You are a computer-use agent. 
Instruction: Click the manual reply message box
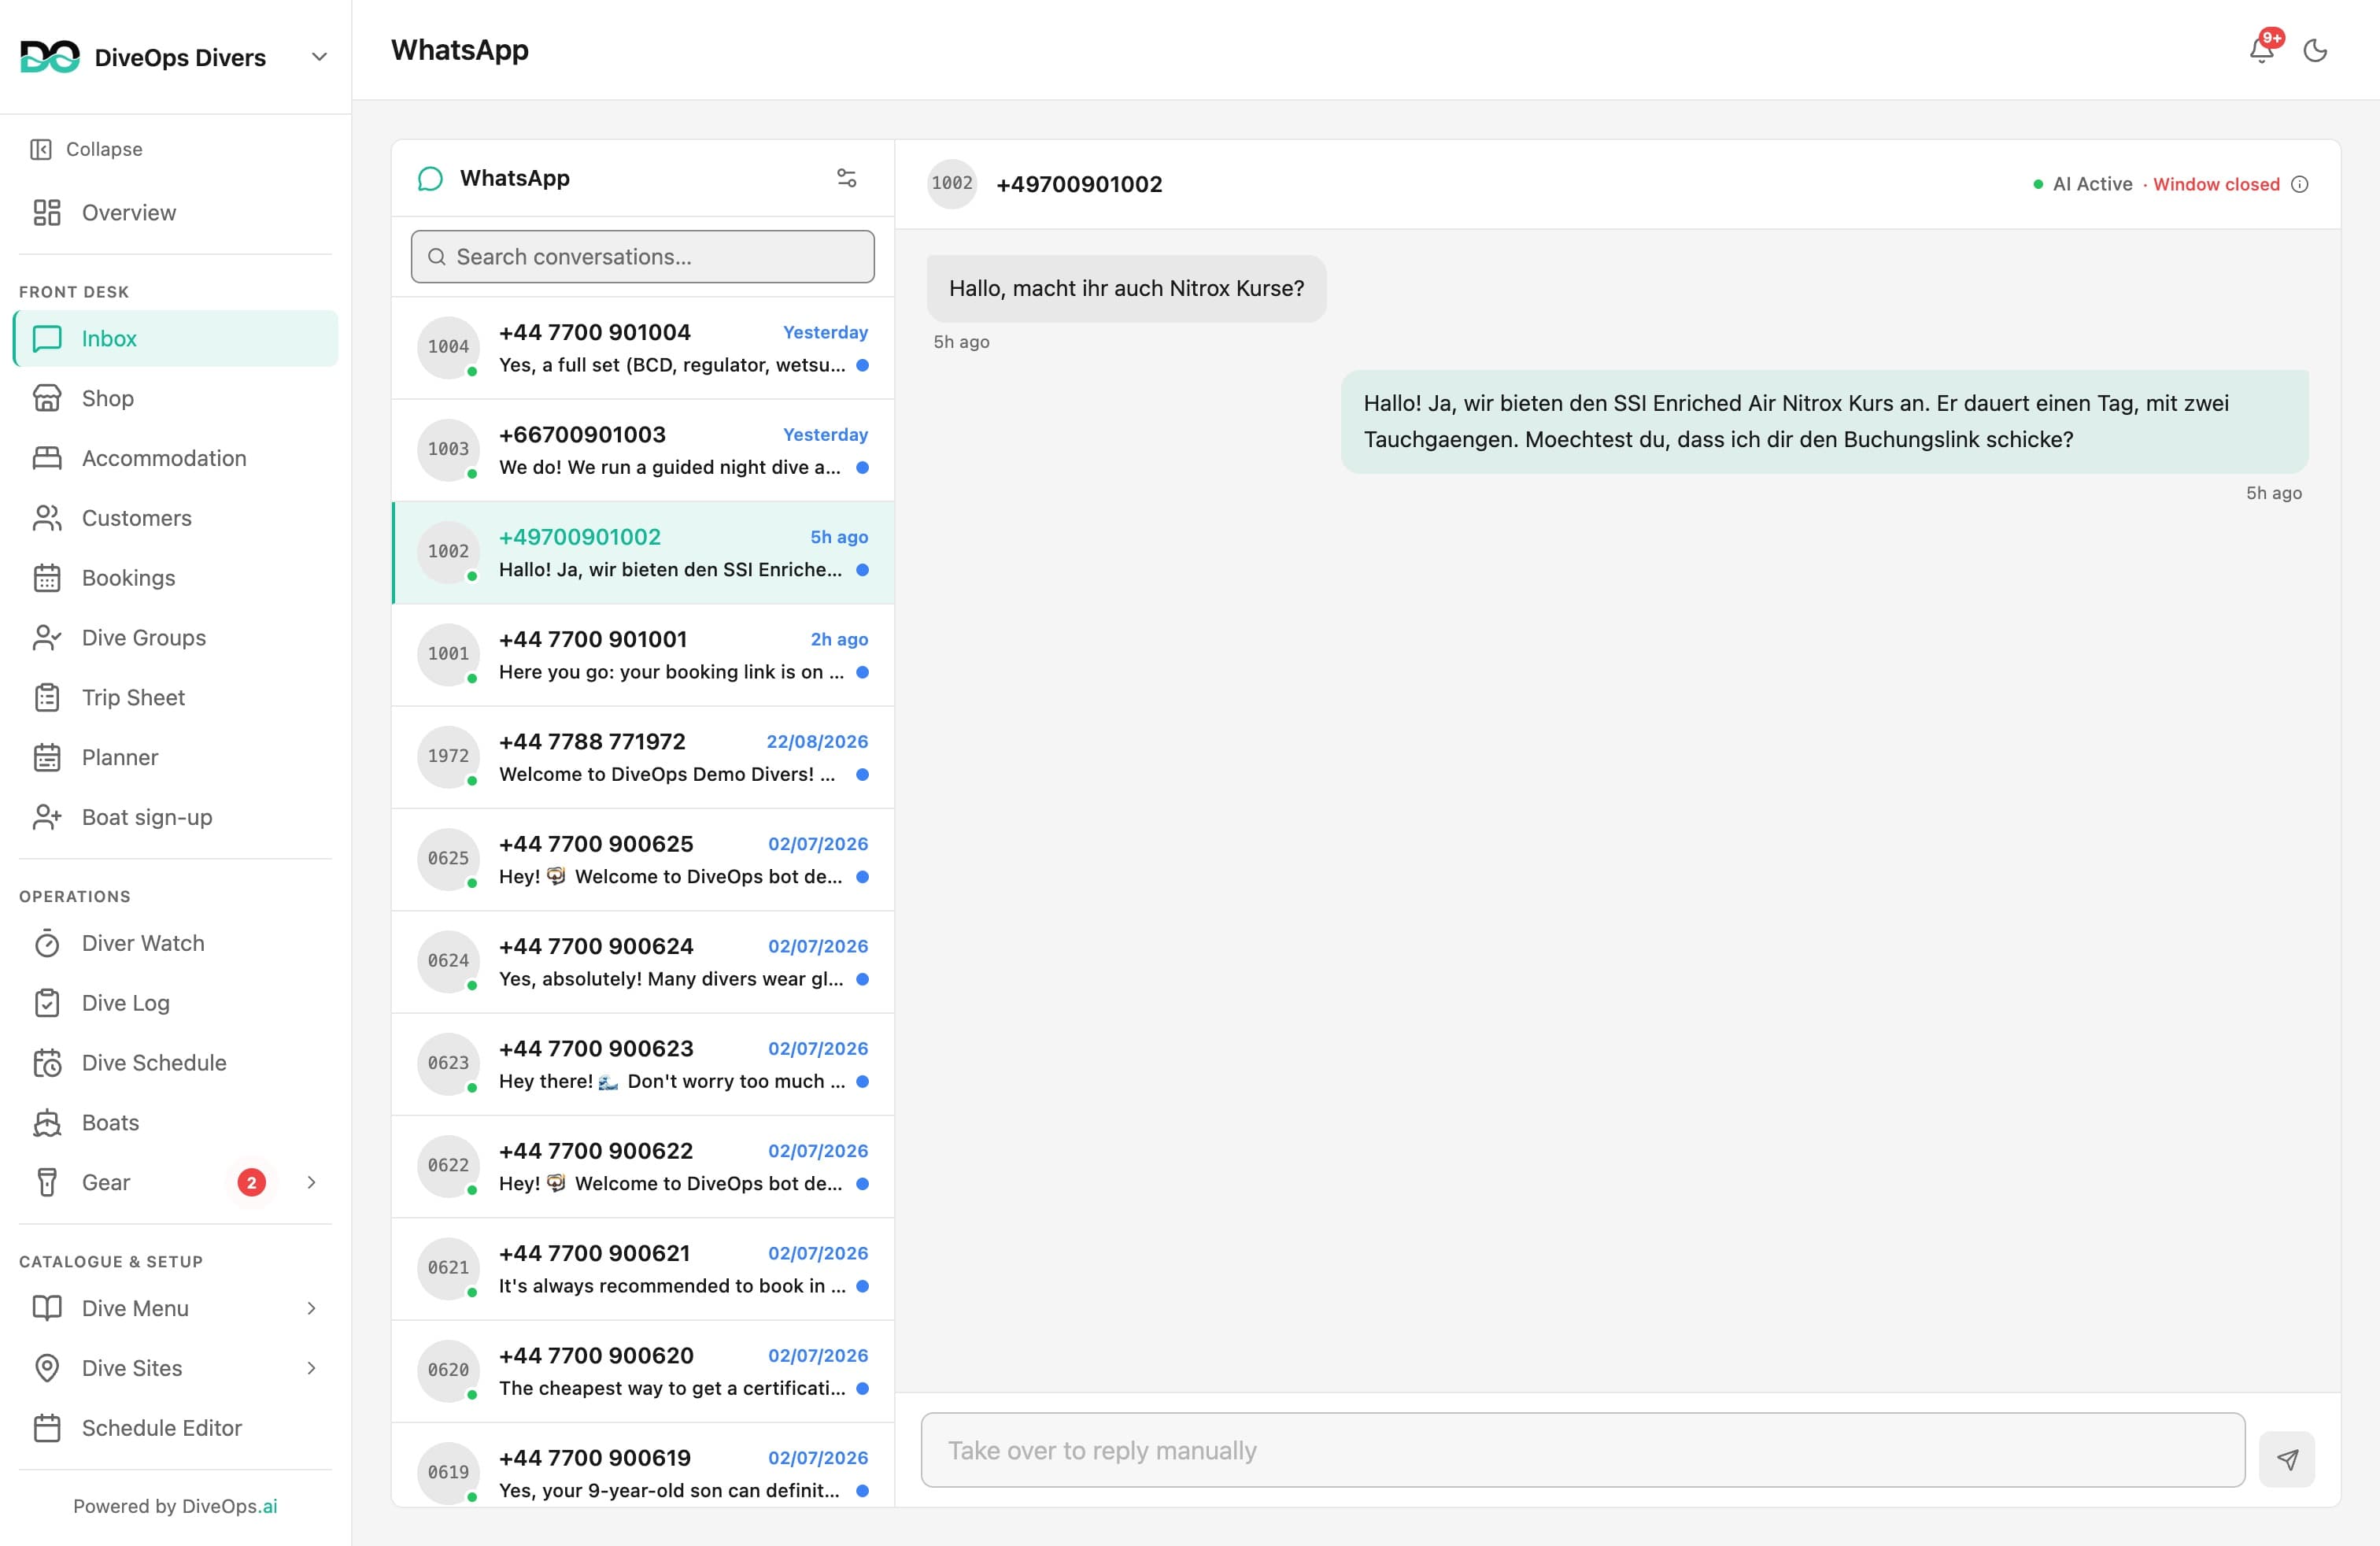(x=1583, y=1450)
